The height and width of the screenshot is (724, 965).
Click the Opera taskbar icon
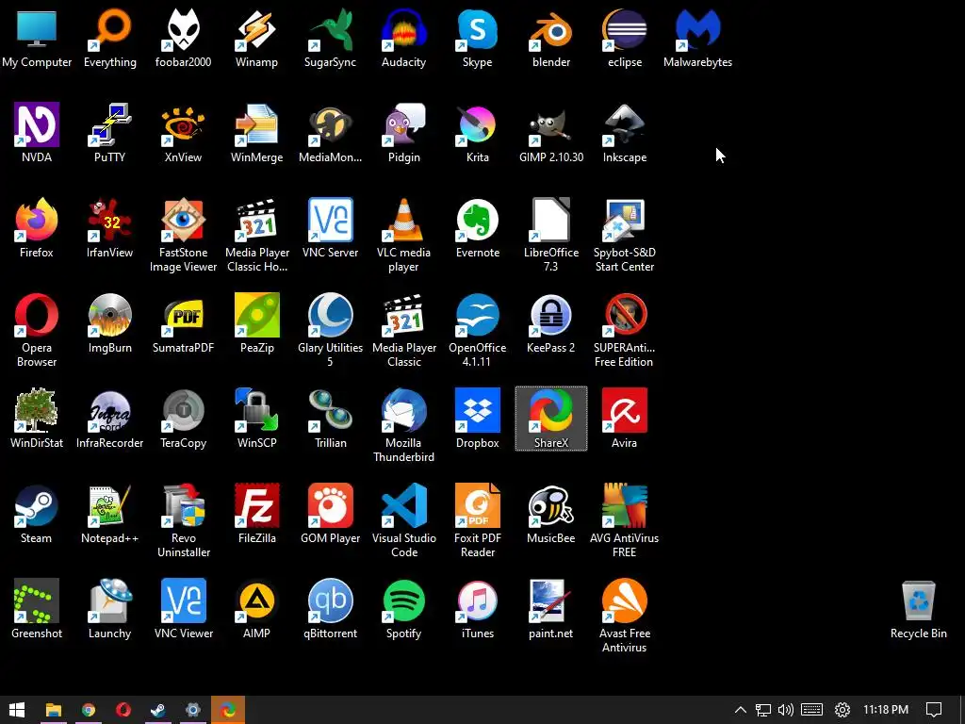(123, 710)
